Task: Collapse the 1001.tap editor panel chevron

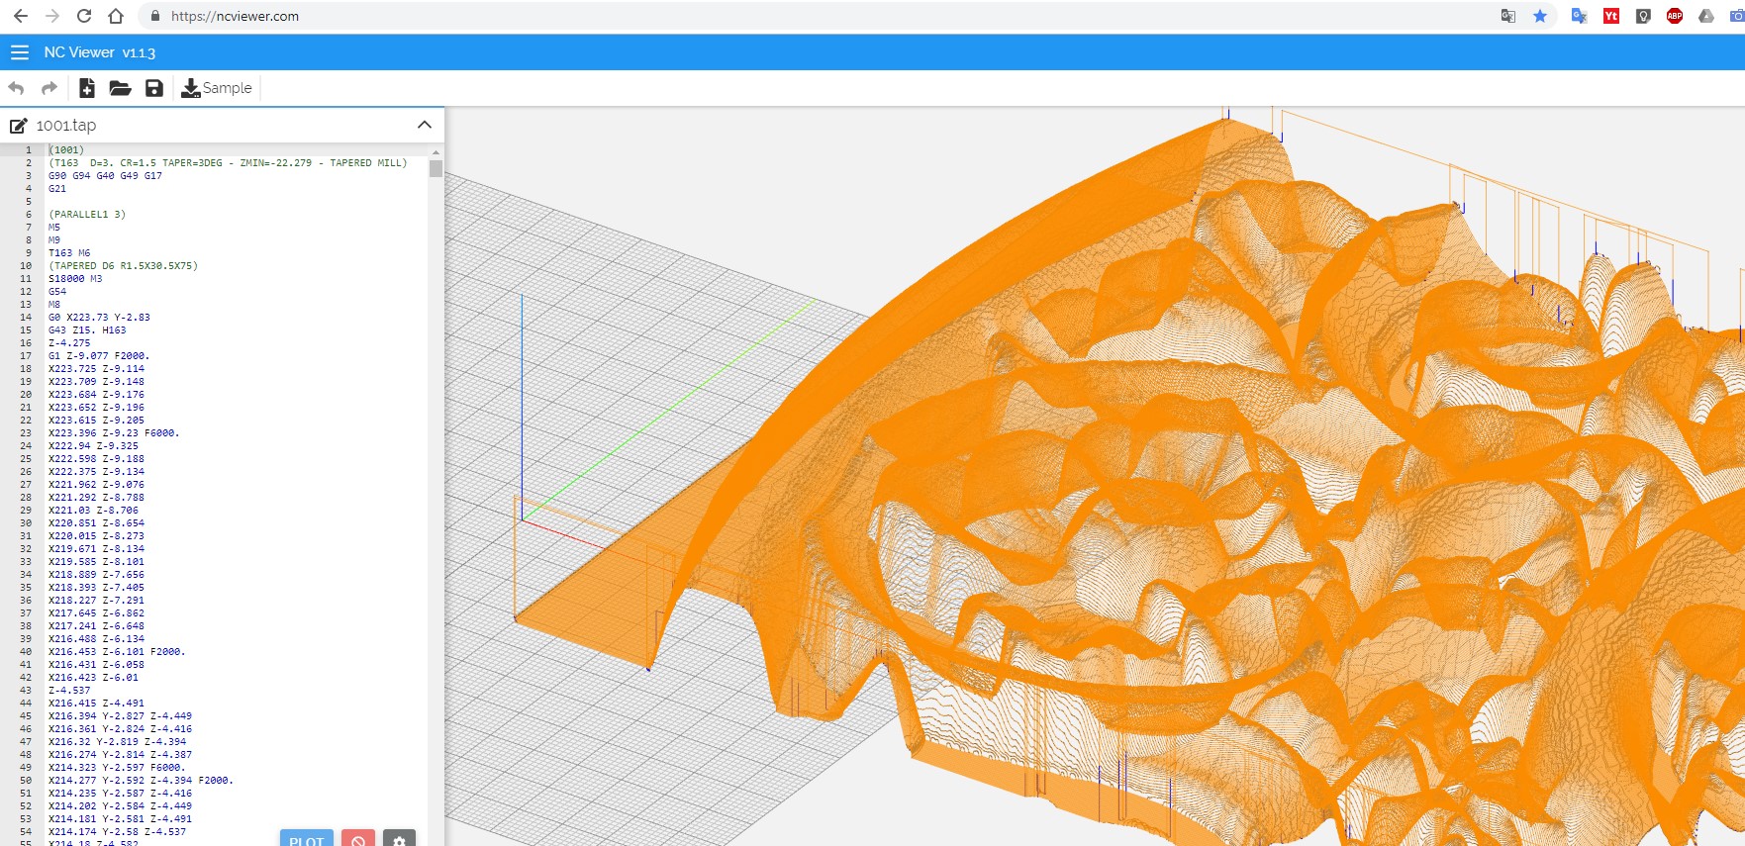Action: 425,125
